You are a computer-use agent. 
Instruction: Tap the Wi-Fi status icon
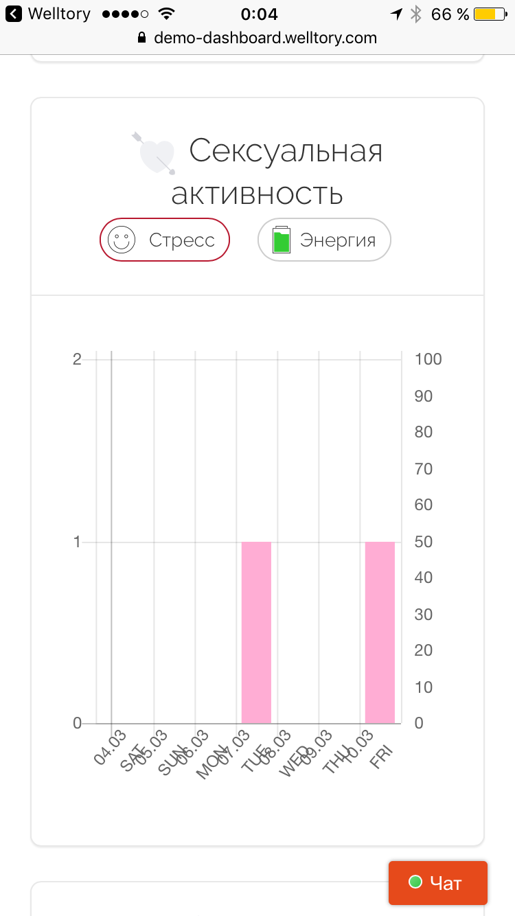[165, 14]
